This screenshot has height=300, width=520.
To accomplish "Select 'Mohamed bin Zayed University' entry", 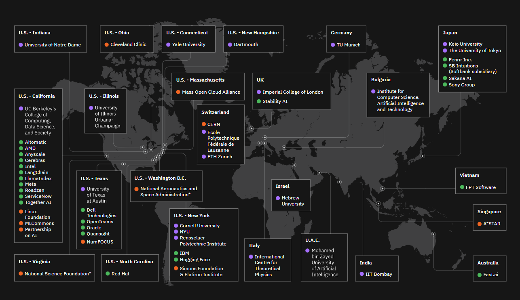I will (x=325, y=262).
